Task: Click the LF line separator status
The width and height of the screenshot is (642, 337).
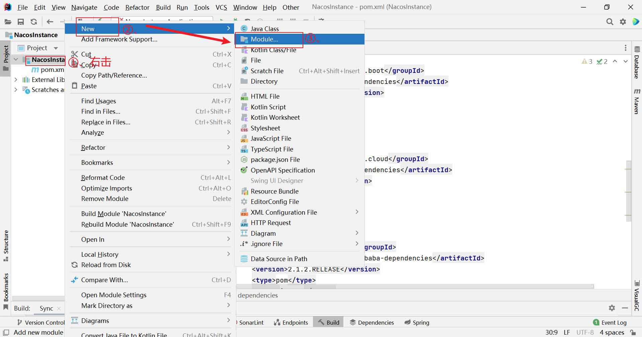Action: [567, 332]
